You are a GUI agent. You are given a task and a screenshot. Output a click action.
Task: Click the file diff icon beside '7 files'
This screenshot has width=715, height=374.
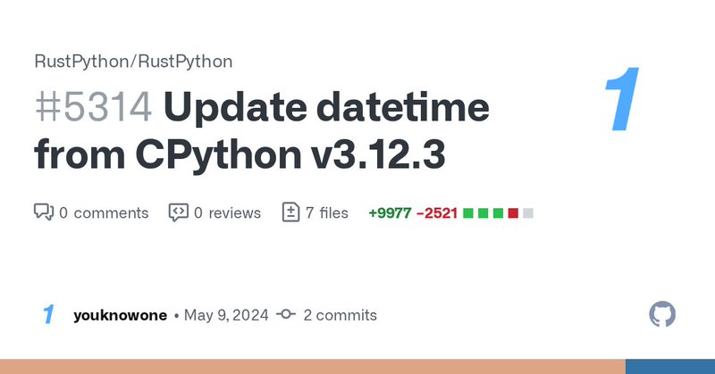(x=291, y=212)
